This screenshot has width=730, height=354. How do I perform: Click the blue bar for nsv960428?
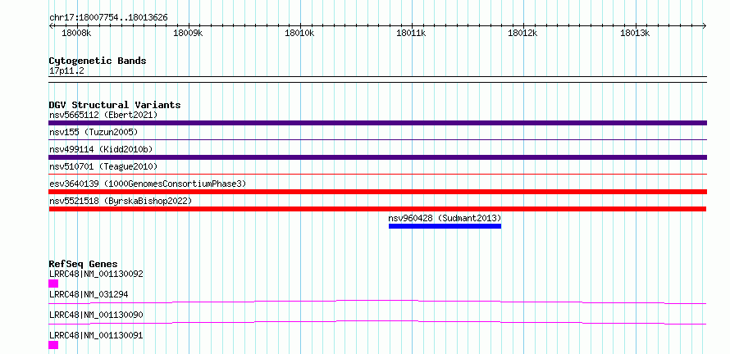pos(445,226)
